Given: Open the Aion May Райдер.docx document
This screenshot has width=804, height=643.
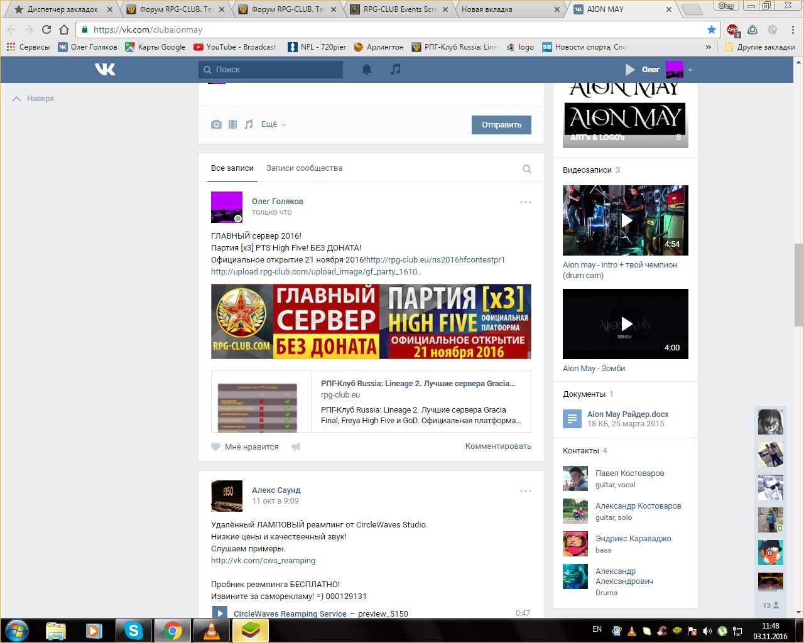Looking at the screenshot, I should (627, 414).
